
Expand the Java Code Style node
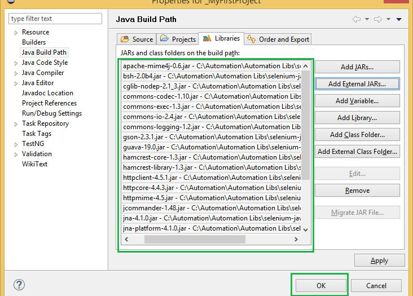coord(16,63)
